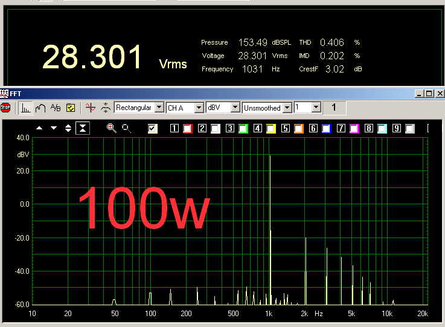This screenshot has width=445, height=327.
Task: Click the zoom-in magnifier icon
Action: point(111,128)
